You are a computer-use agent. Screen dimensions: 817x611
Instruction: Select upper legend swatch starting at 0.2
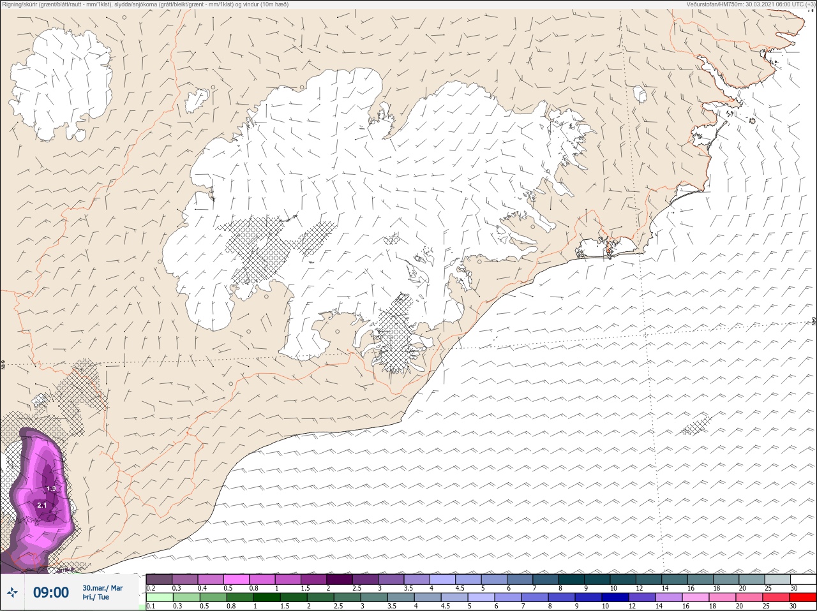(x=159, y=579)
